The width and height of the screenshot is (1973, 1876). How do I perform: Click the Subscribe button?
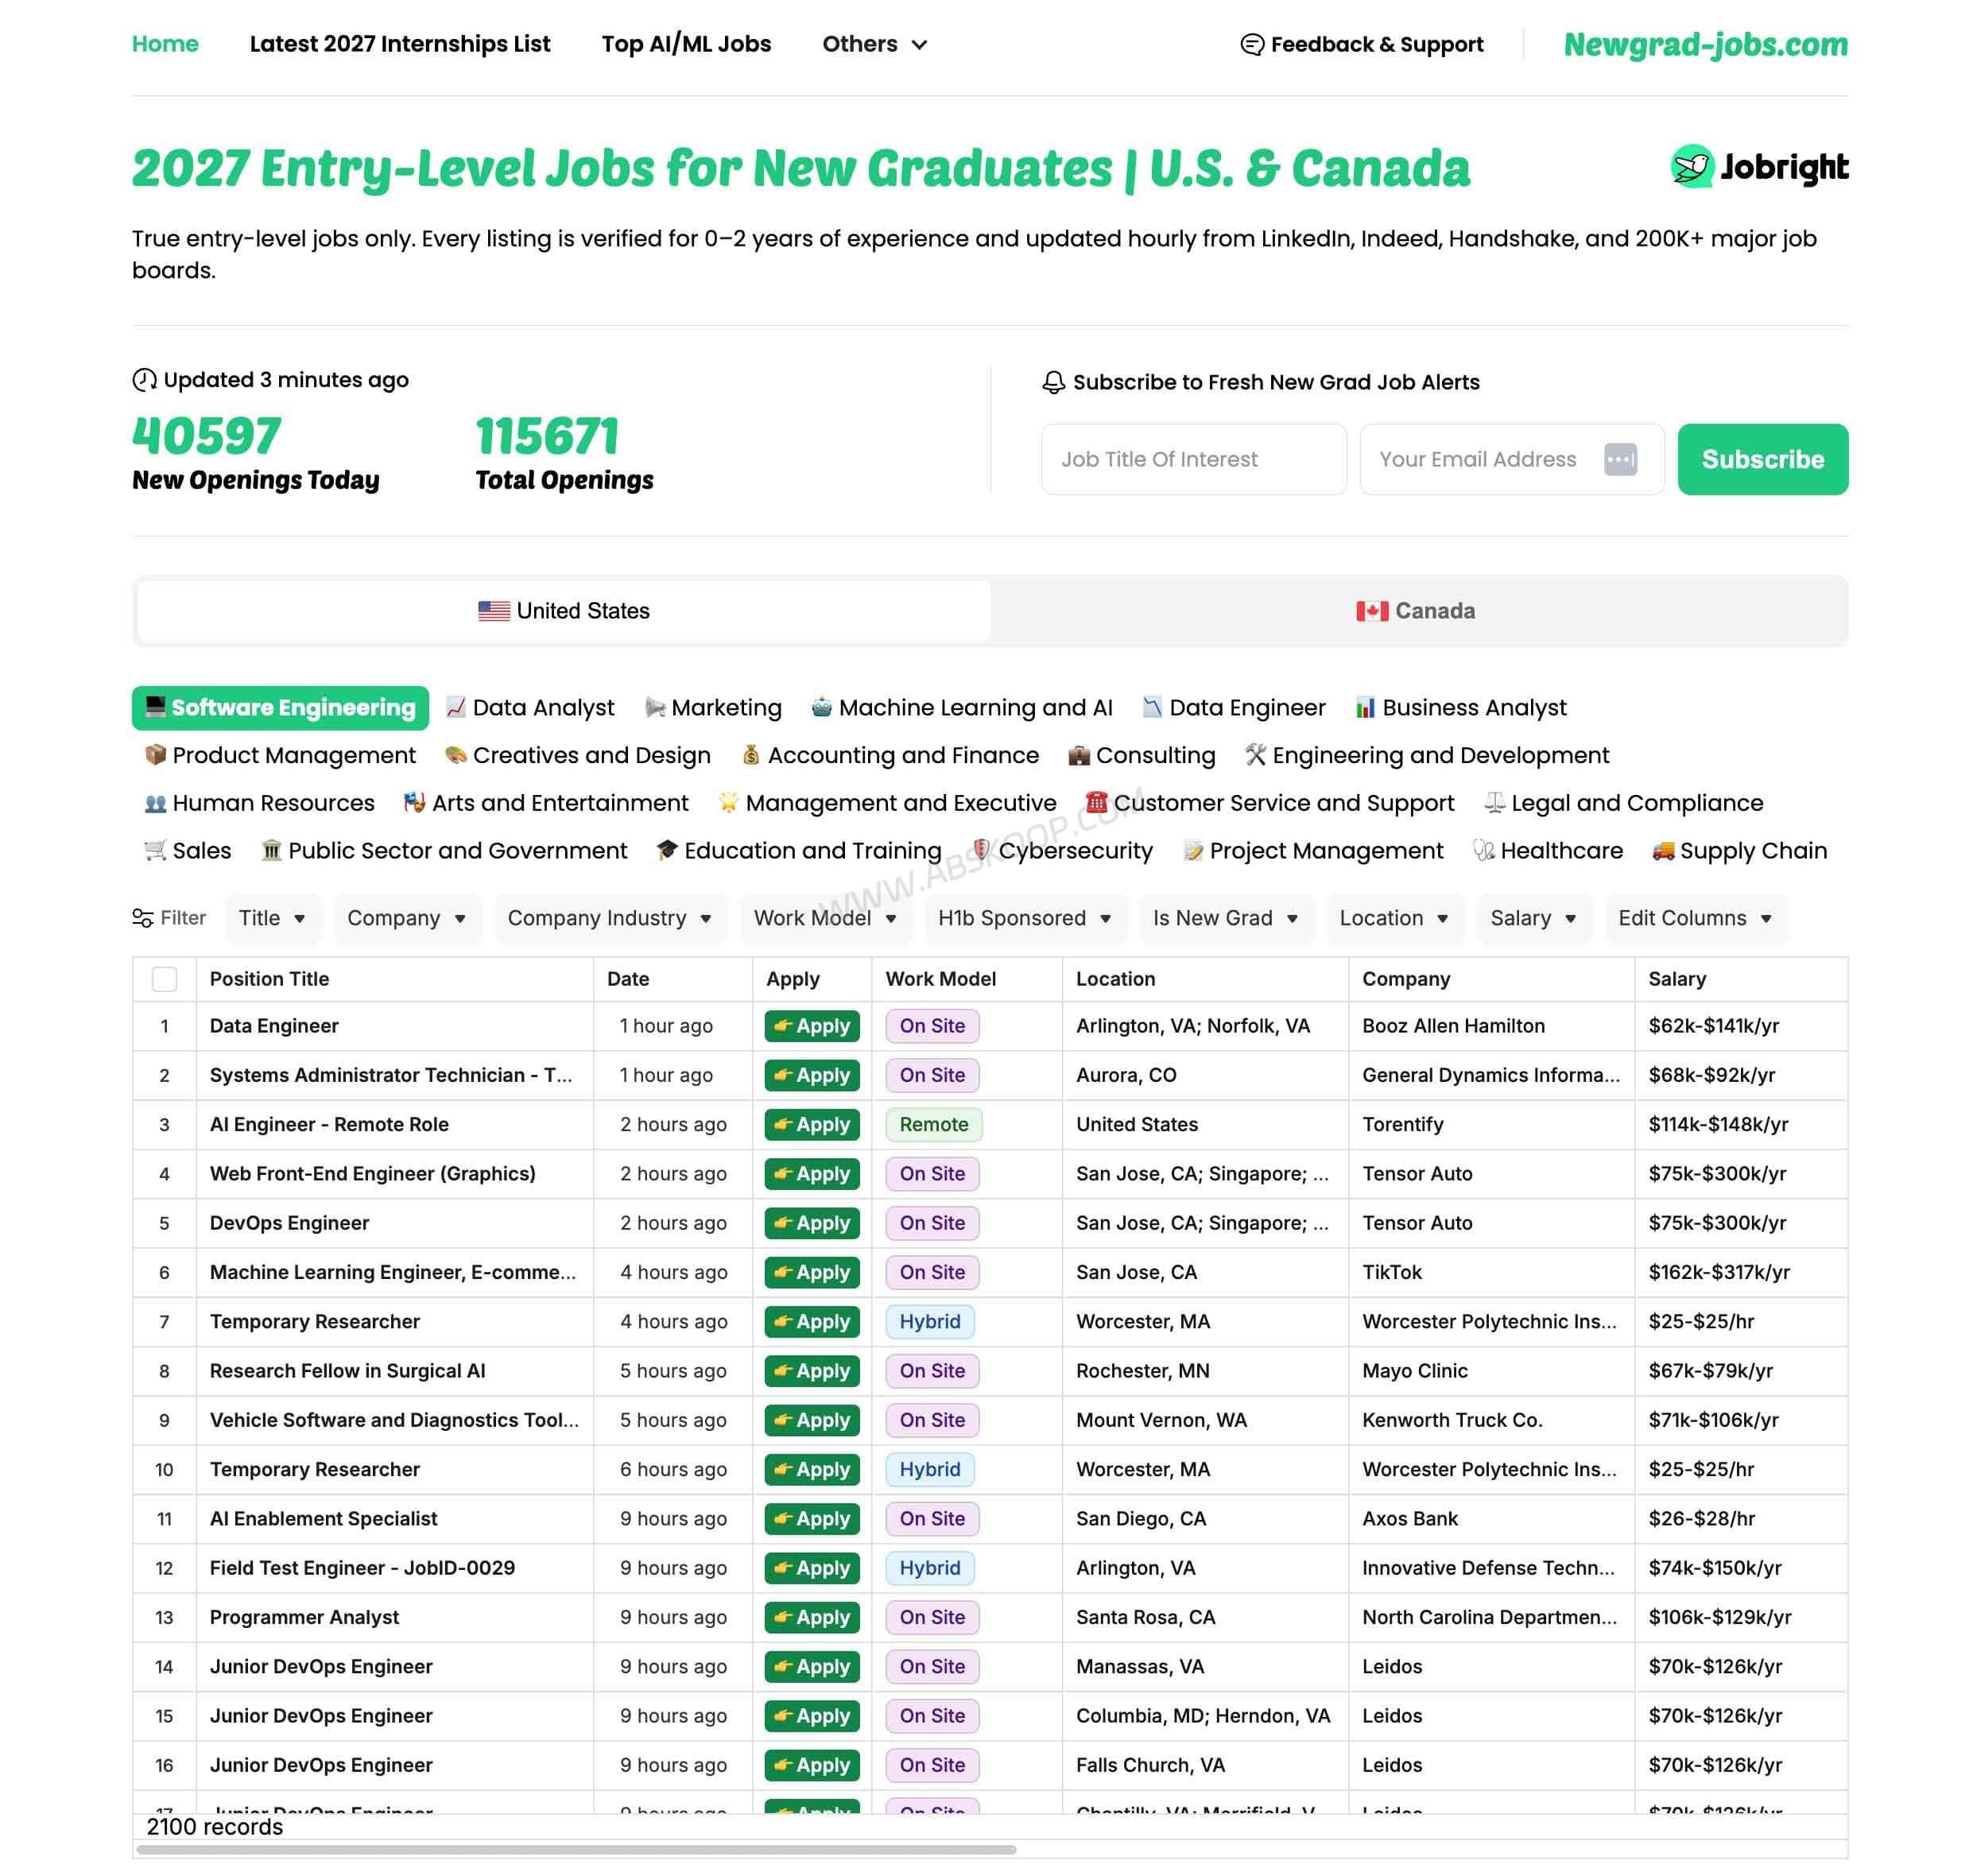tap(1762, 459)
